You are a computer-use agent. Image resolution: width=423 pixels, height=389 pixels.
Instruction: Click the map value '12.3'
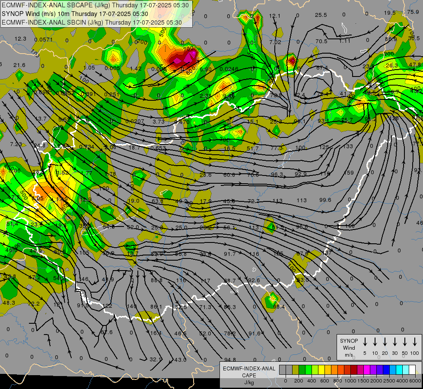click(20, 39)
